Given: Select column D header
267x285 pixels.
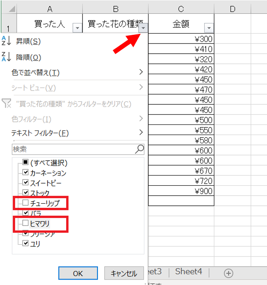Looking at the screenshot, I should click(x=232, y=9).
